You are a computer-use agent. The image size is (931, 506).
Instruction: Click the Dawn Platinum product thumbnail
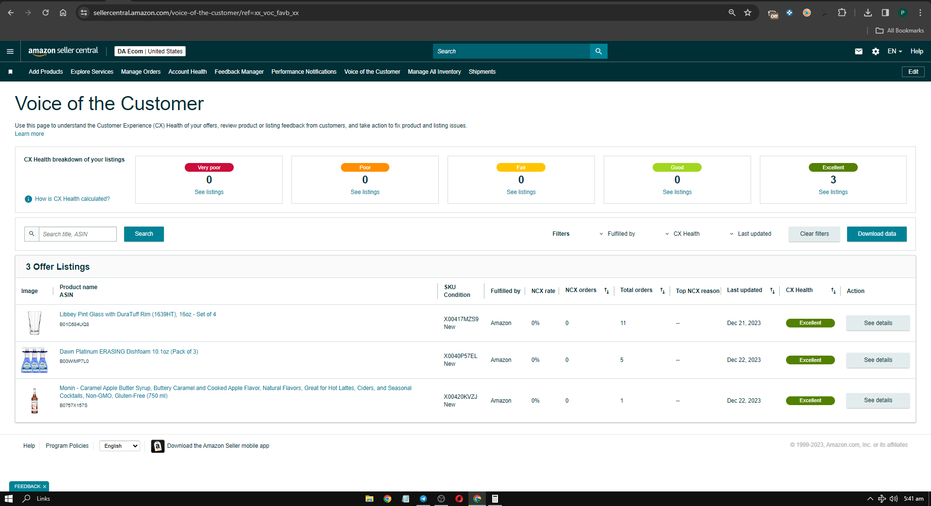coord(34,360)
